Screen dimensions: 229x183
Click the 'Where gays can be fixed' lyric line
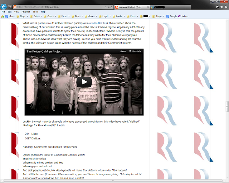pos(37,166)
